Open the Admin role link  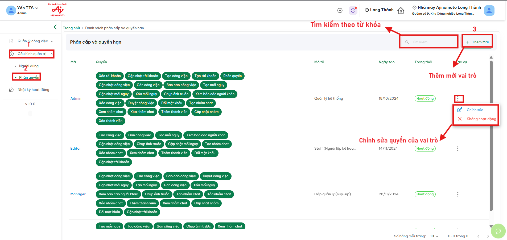point(76,98)
